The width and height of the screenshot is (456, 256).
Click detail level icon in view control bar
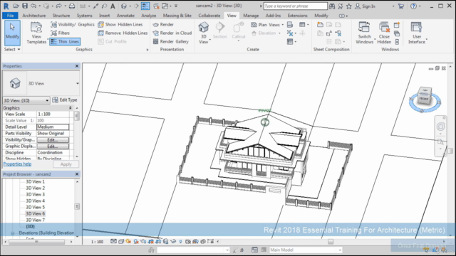(x=113, y=242)
